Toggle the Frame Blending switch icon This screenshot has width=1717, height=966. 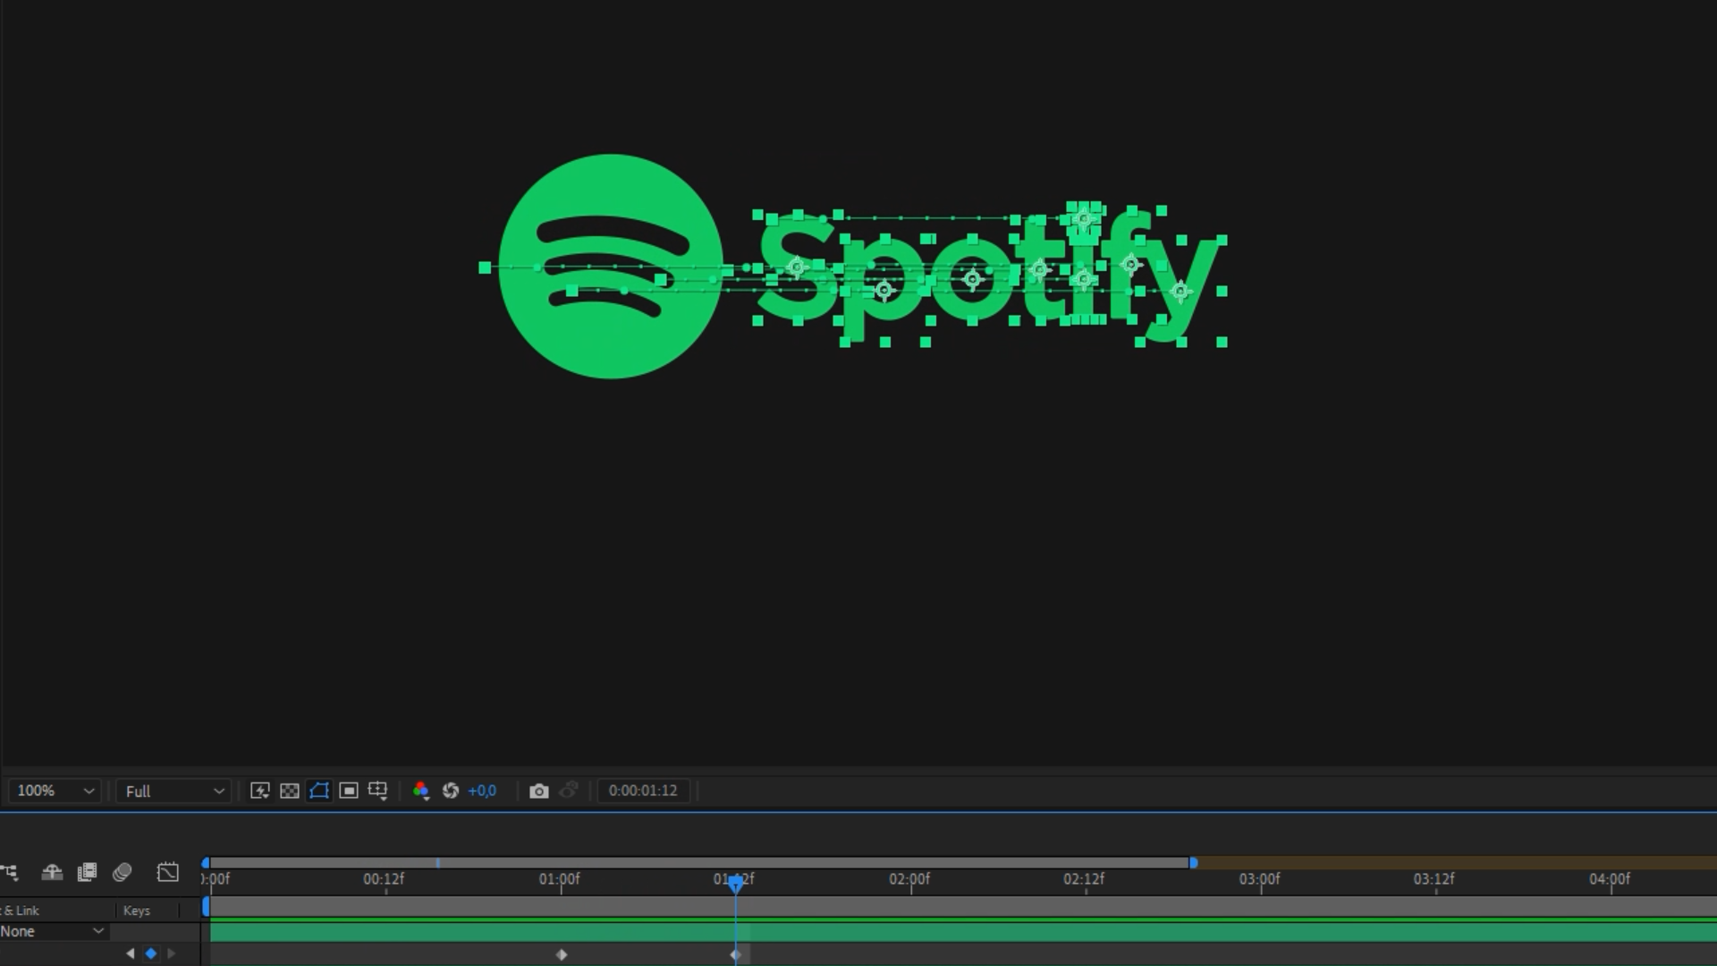(x=87, y=872)
